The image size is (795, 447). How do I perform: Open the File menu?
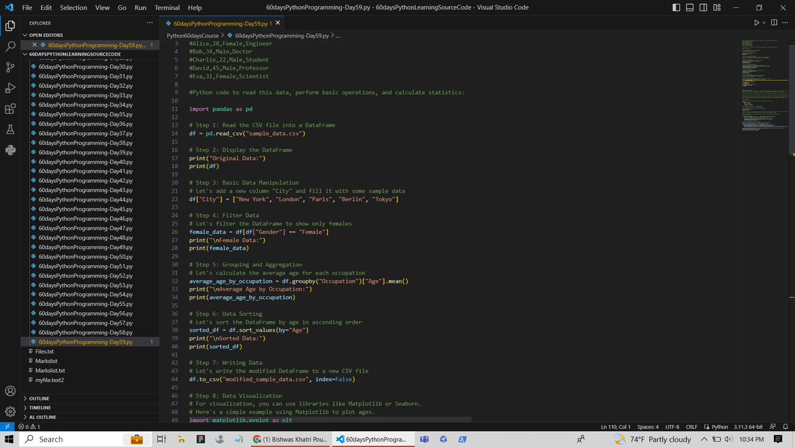click(x=28, y=7)
